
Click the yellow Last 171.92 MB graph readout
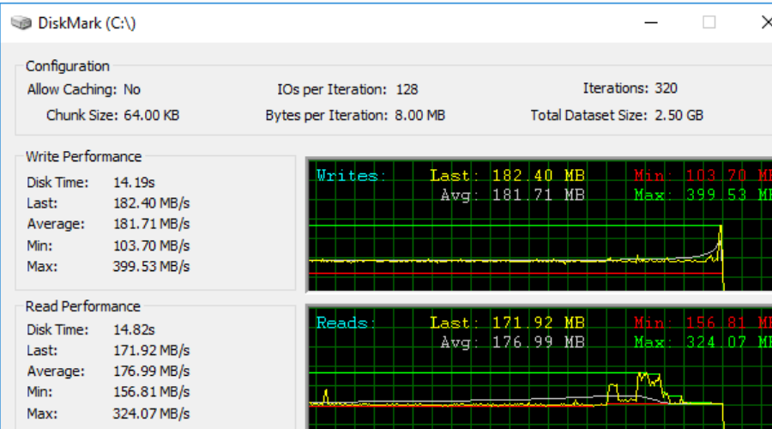pyautogui.click(x=507, y=323)
